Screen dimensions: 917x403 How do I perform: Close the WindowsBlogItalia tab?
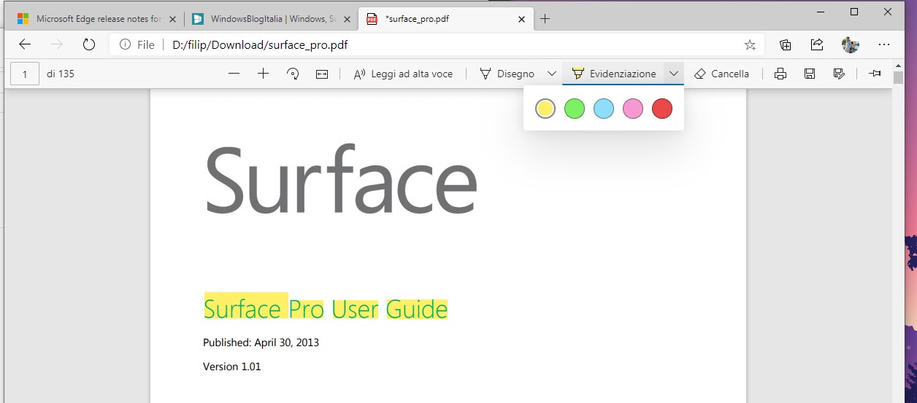coord(347,19)
